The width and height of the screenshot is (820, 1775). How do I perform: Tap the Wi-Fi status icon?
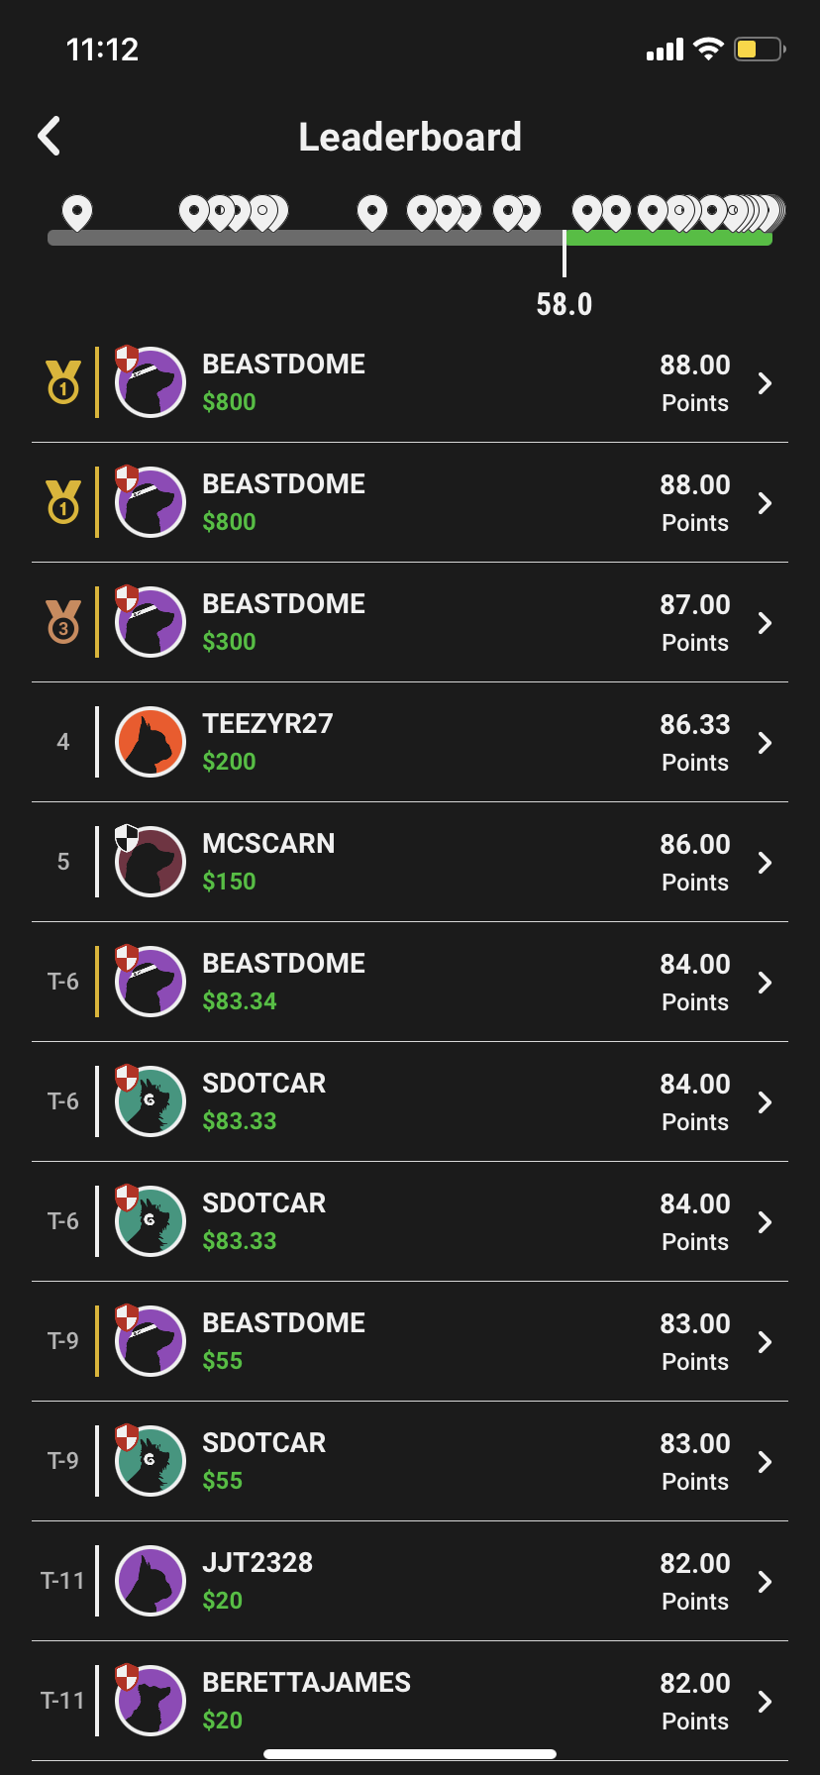[708, 50]
